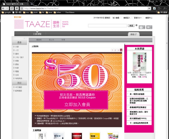Open the Chrome page menu icon
The image size is (169, 139).
click(159, 8)
